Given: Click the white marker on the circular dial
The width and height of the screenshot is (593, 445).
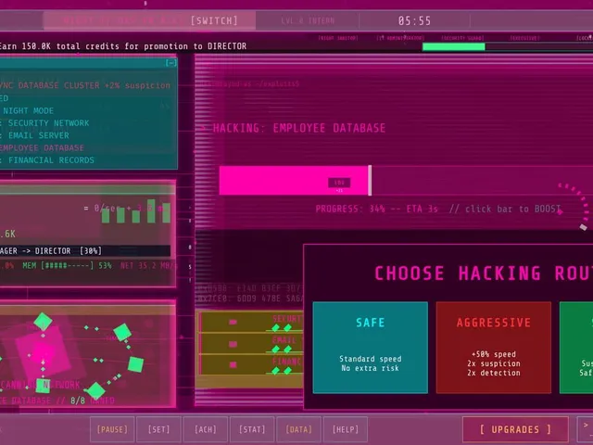Looking at the screenshot, I should coord(584,227).
